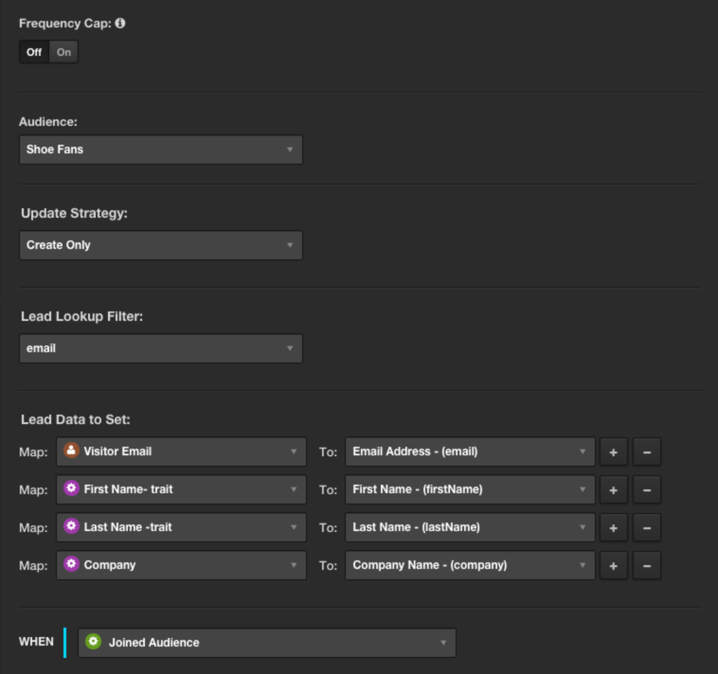Open the Last Name - (lastName) target dropdown
This screenshot has width=718, height=674.
(469, 527)
